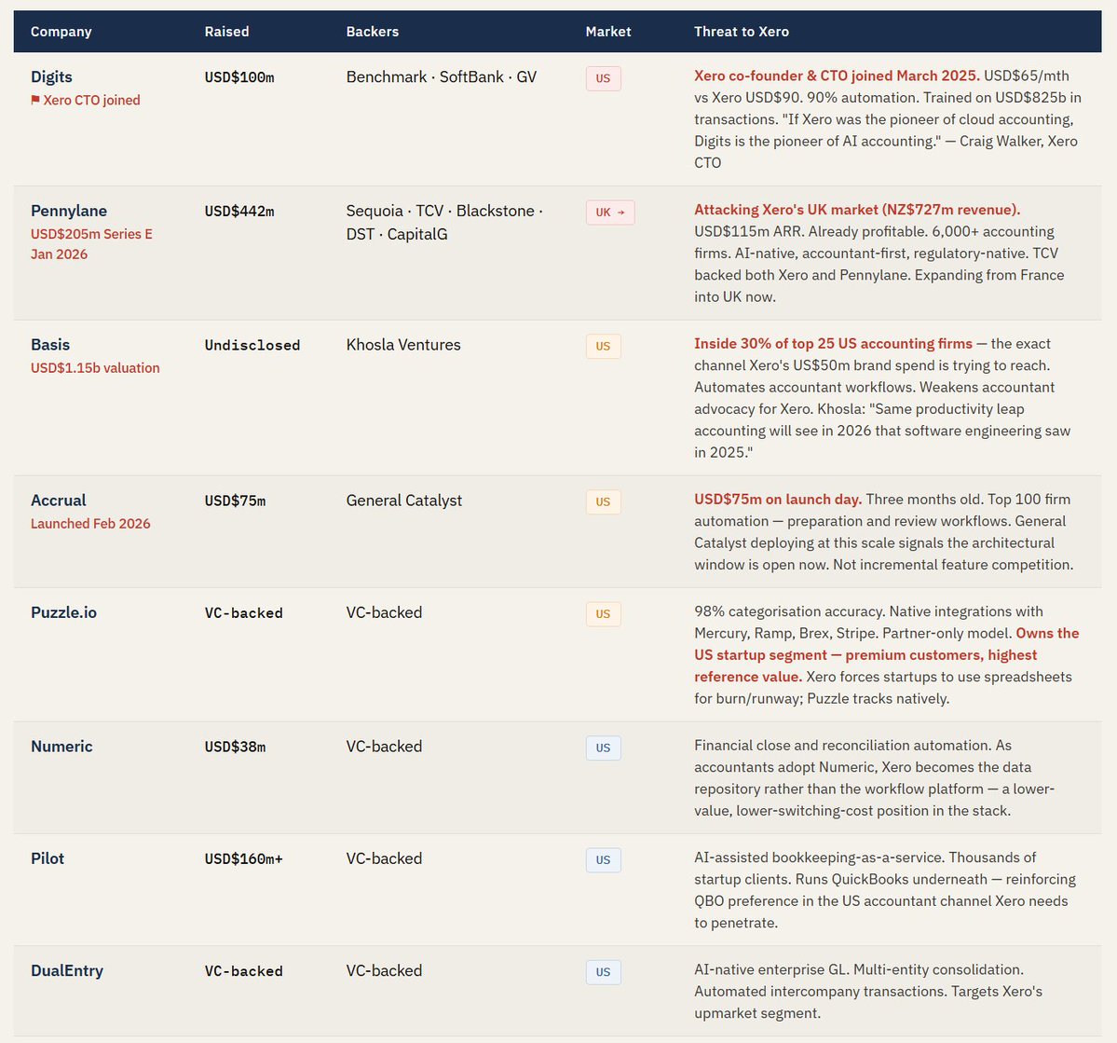1117x1043 pixels.
Task: Click the Puzzle.io company name
Action: 63,612
